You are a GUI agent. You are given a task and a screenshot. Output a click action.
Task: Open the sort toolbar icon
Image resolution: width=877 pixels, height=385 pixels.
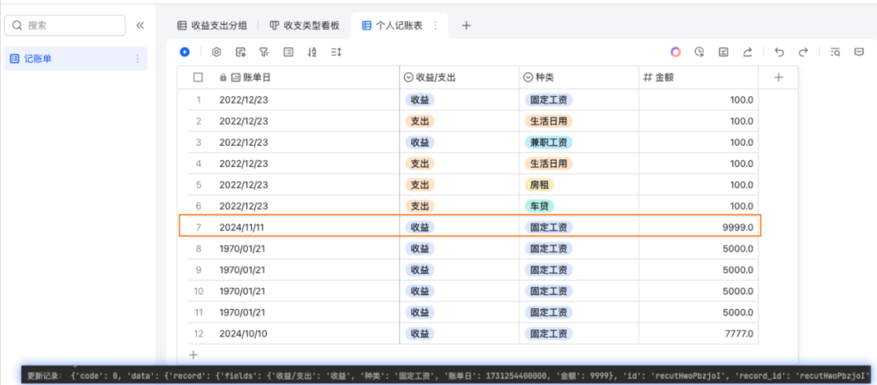pos(312,52)
